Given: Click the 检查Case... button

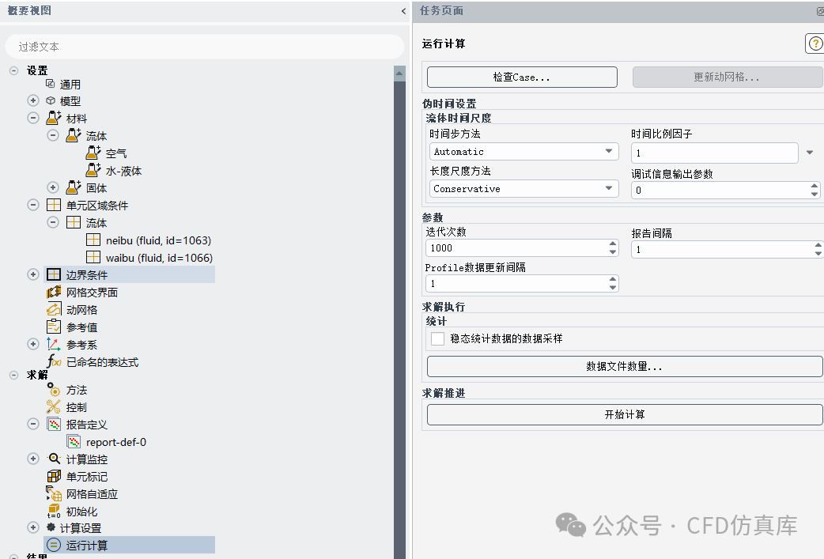Looking at the screenshot, I should point(521,77).
